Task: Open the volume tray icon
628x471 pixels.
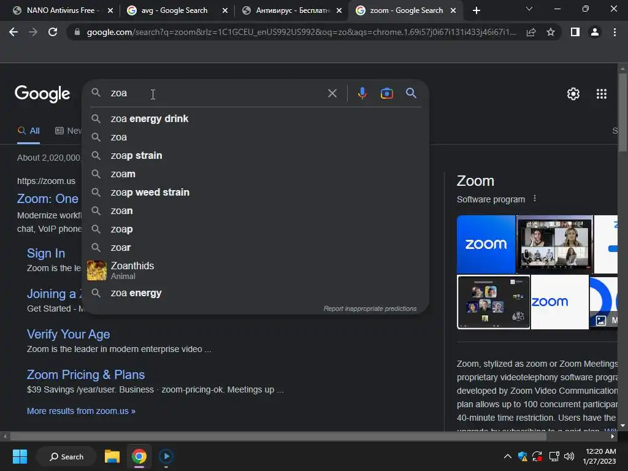Action: pos(569,456)
